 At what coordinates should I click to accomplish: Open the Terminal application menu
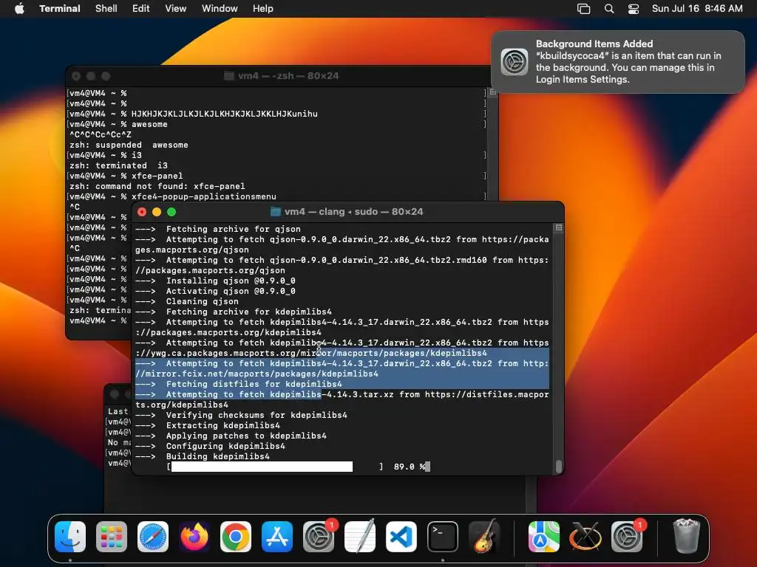[x=60, y=9]
